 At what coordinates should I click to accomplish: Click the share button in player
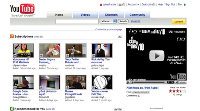click(183, 82)
